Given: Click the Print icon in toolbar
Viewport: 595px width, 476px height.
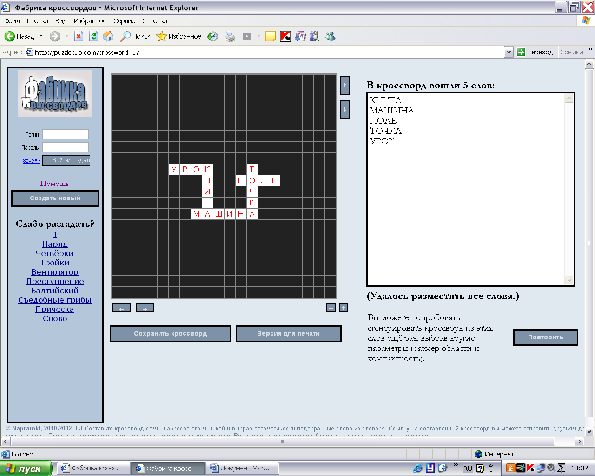Looking at the screenshot, I should click(230, 36).
